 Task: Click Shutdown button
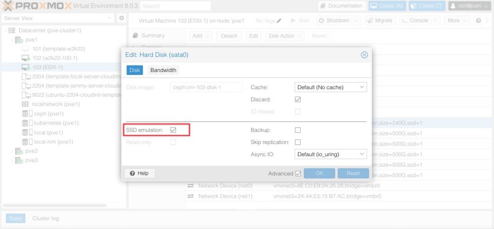coord(334,20)
